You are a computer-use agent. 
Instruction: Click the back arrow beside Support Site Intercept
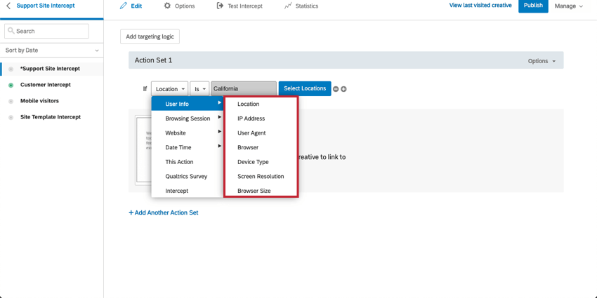coord(8,6)
